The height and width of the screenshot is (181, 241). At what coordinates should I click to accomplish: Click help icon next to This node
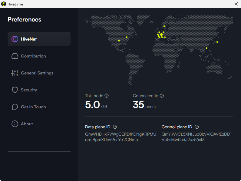click(107, 96)
